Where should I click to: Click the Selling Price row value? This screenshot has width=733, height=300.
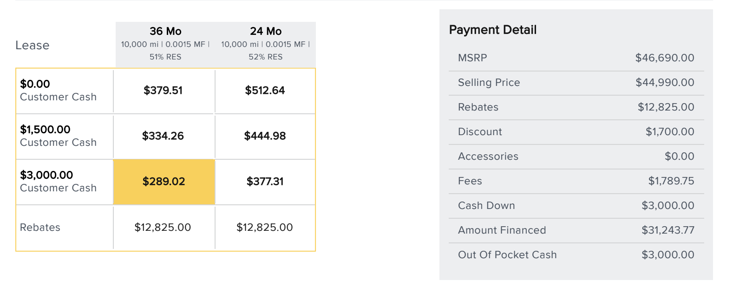665,83
